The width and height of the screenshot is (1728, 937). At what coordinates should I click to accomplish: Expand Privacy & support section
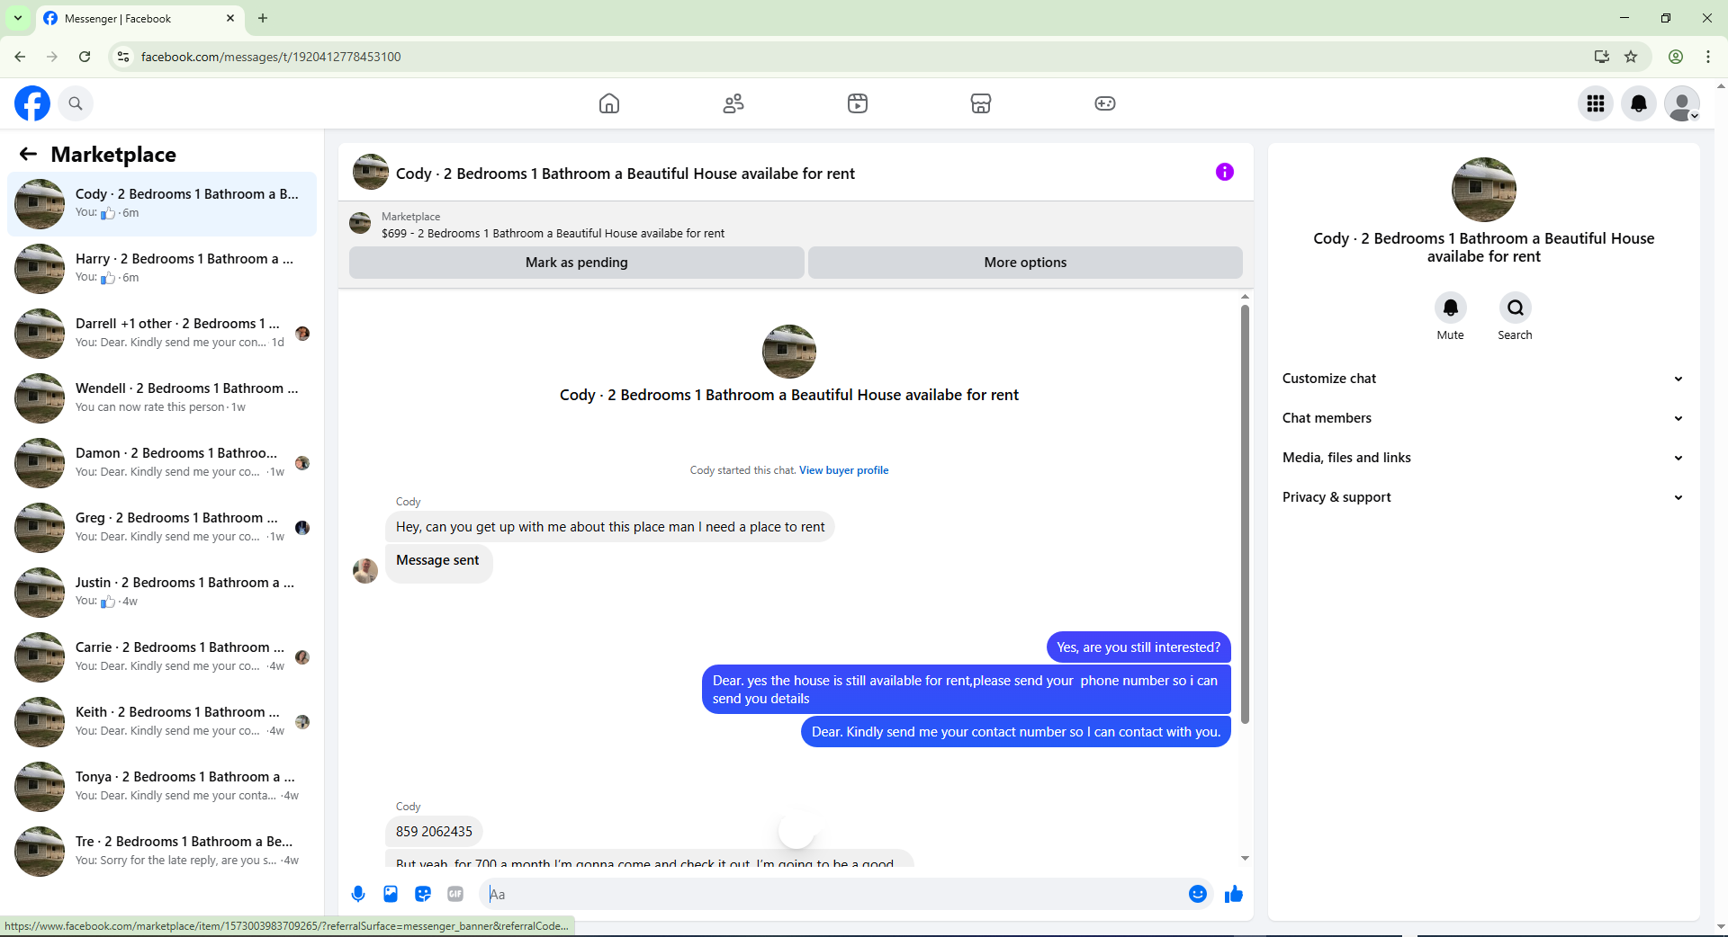pyautogui.click(x=1483, y=497)
